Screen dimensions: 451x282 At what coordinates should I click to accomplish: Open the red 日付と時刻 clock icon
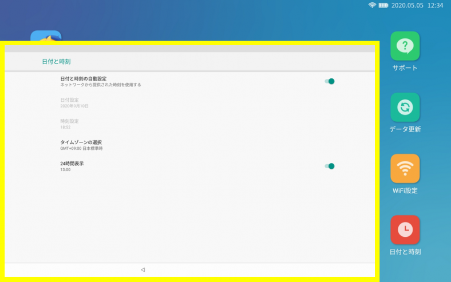tap(405, 230)
